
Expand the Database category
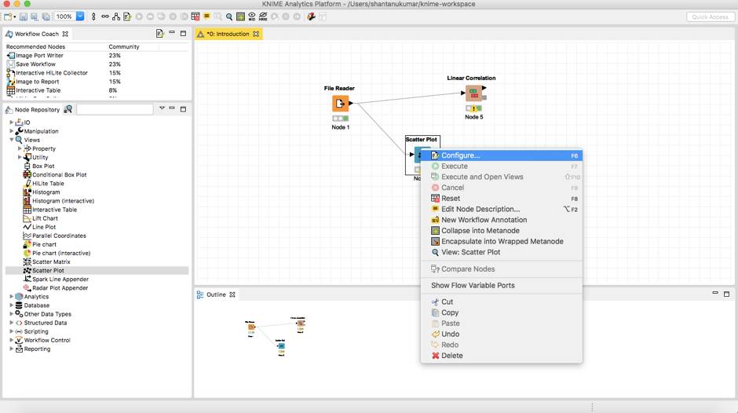(x=11, y=305)
